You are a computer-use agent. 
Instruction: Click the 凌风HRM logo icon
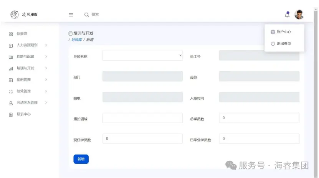14,15
